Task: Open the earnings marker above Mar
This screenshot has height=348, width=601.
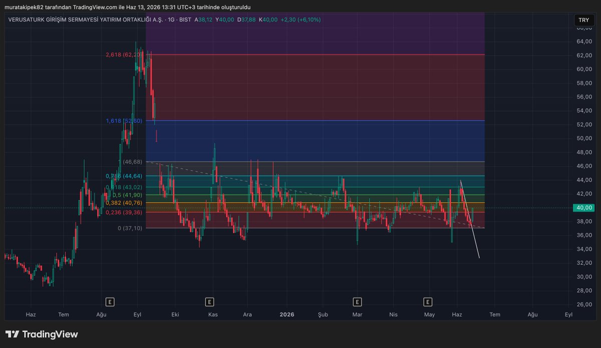Action: 357,301
